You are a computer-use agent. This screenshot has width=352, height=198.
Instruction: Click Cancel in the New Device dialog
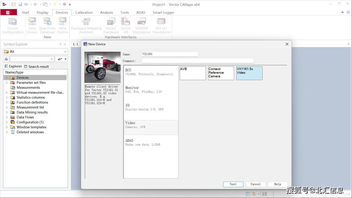[255, 184]
